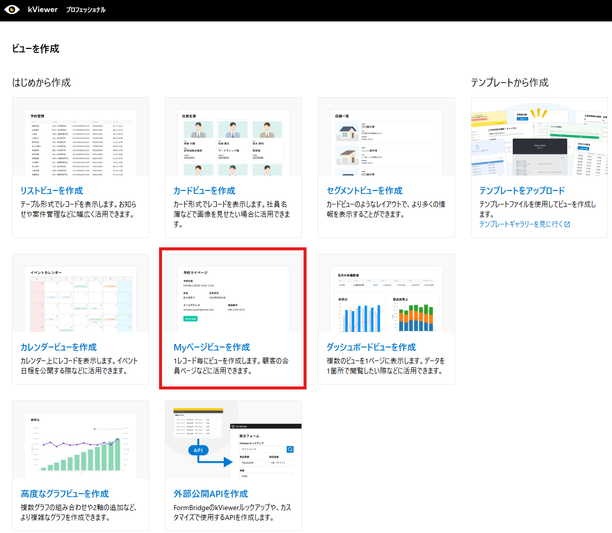
Task: Open the リストビューを作成 link
Action: [x=52, y=190]
